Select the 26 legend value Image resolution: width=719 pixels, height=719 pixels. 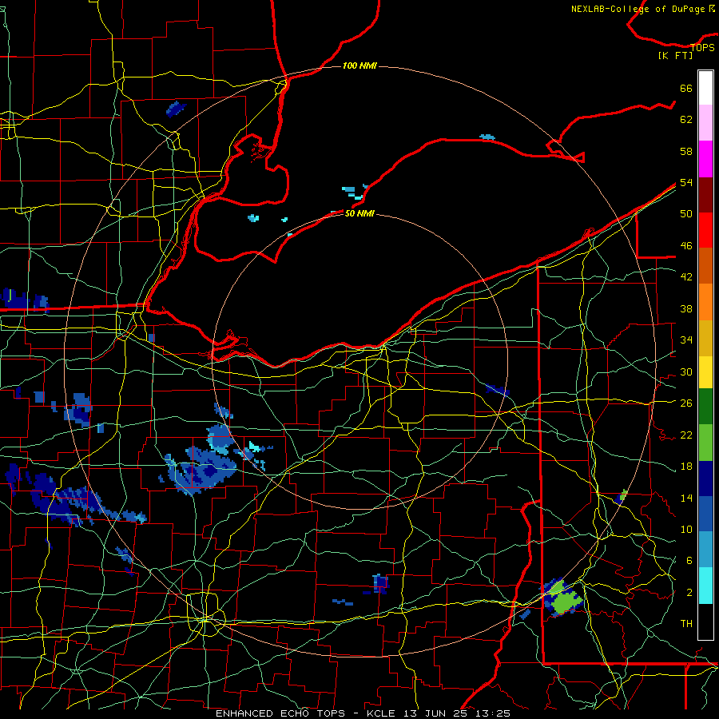(686, 403)
